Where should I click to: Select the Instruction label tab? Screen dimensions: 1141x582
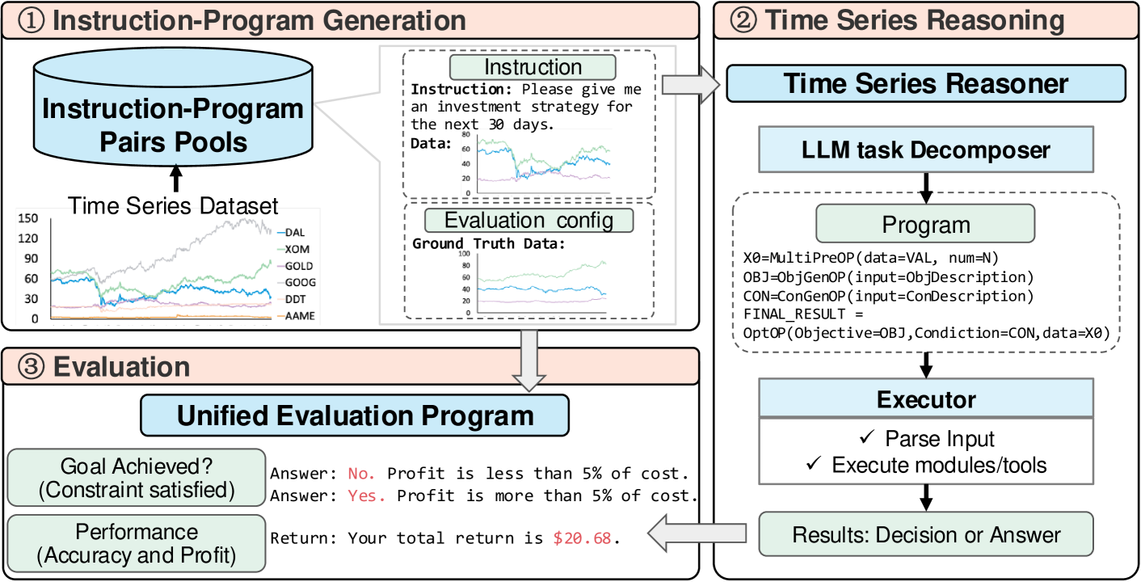(x=533, y=66)
